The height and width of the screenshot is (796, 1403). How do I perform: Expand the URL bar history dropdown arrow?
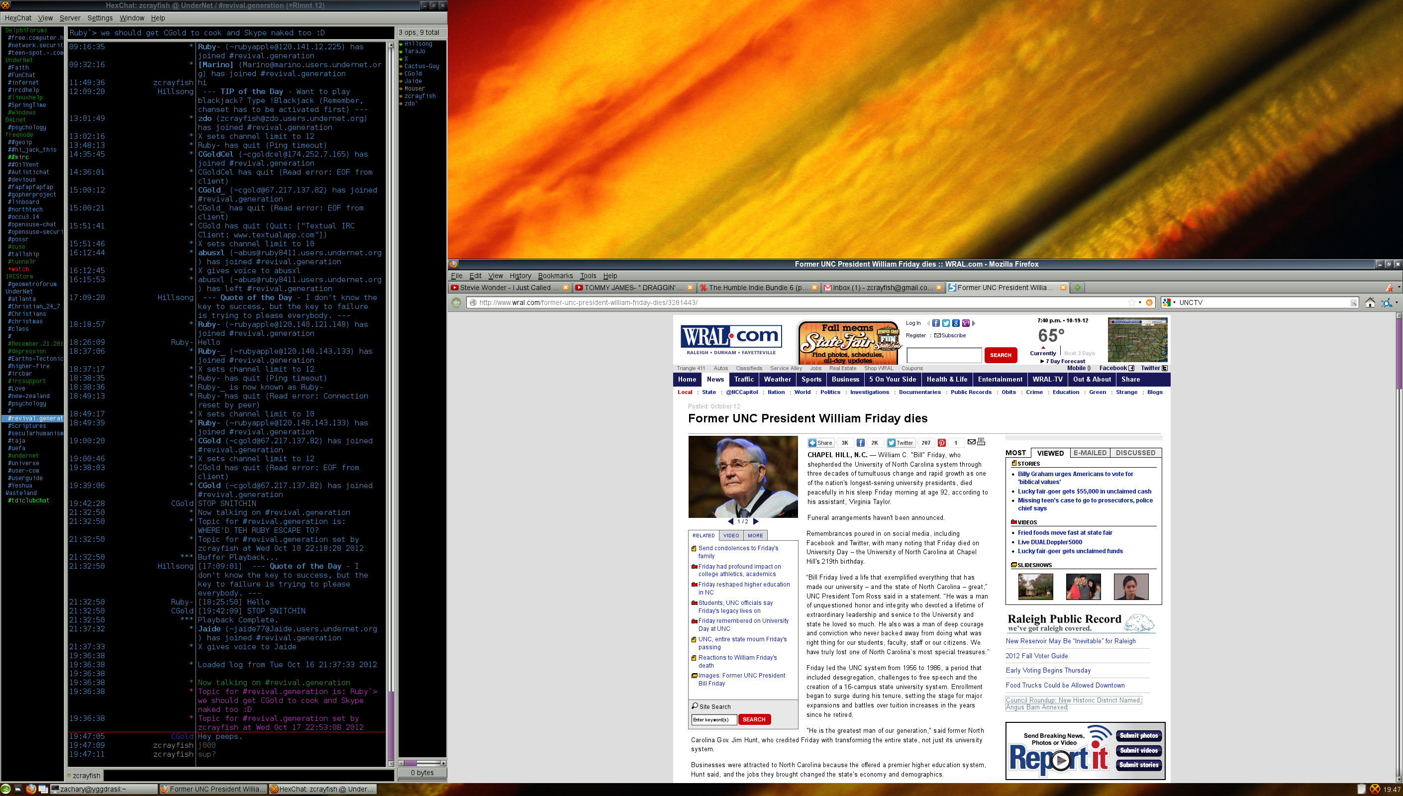1140,302
